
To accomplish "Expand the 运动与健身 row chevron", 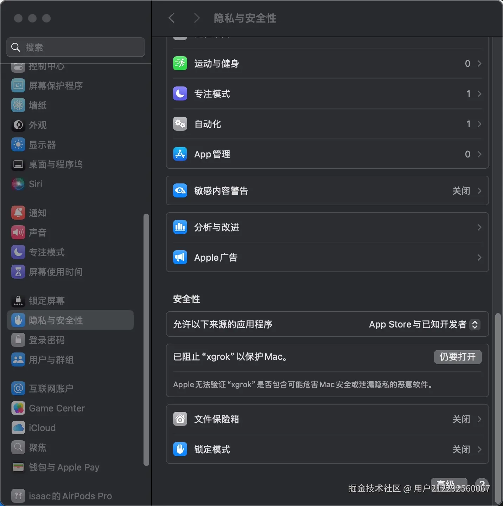I will [x=479, y=63].
